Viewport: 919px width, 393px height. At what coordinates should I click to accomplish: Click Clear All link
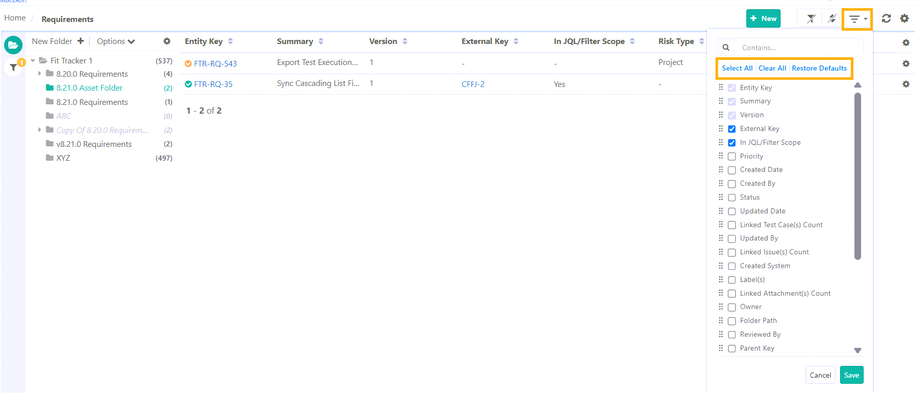[772, 68]
